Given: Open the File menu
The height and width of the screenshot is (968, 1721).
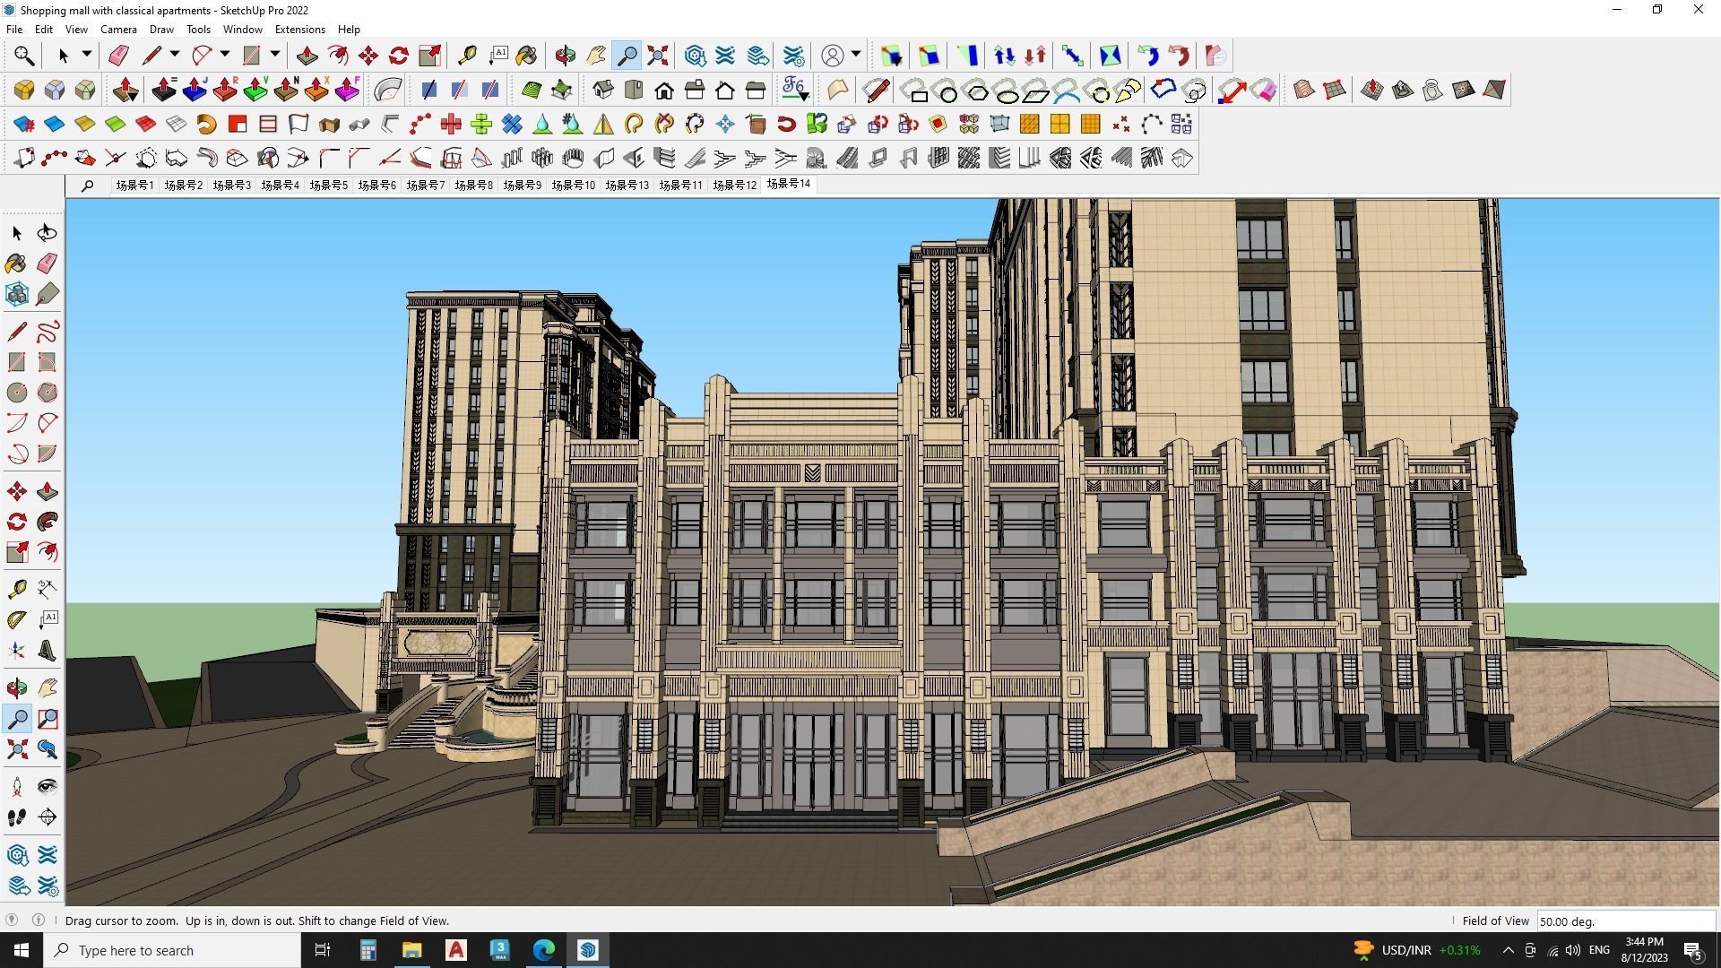Looking at the screenshot, I should pos(14,30).
